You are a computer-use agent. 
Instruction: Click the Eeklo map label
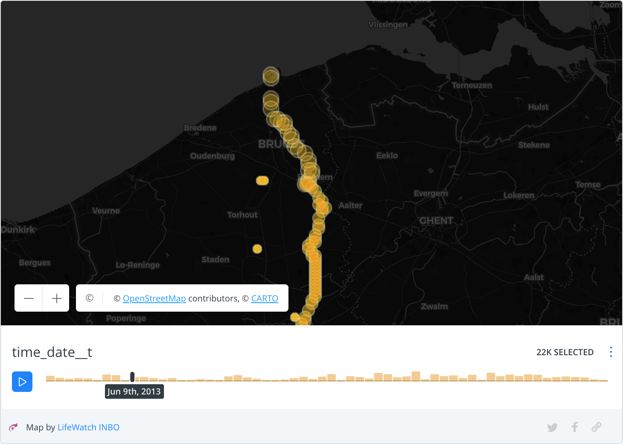pyautogui.click(x=387, y=155)
